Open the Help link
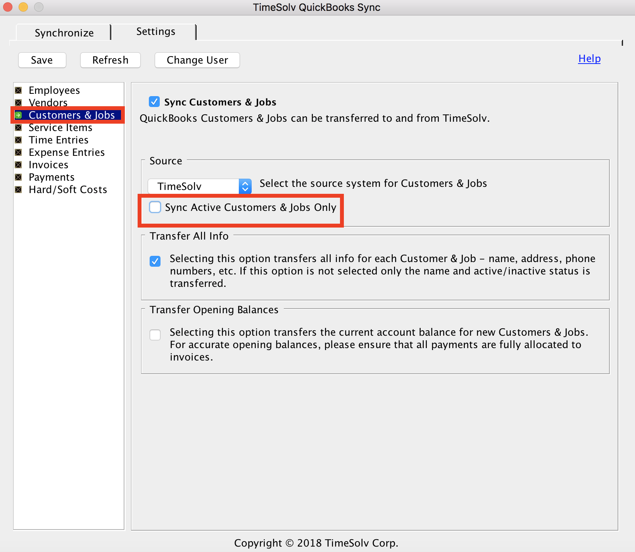 (589, 59)
